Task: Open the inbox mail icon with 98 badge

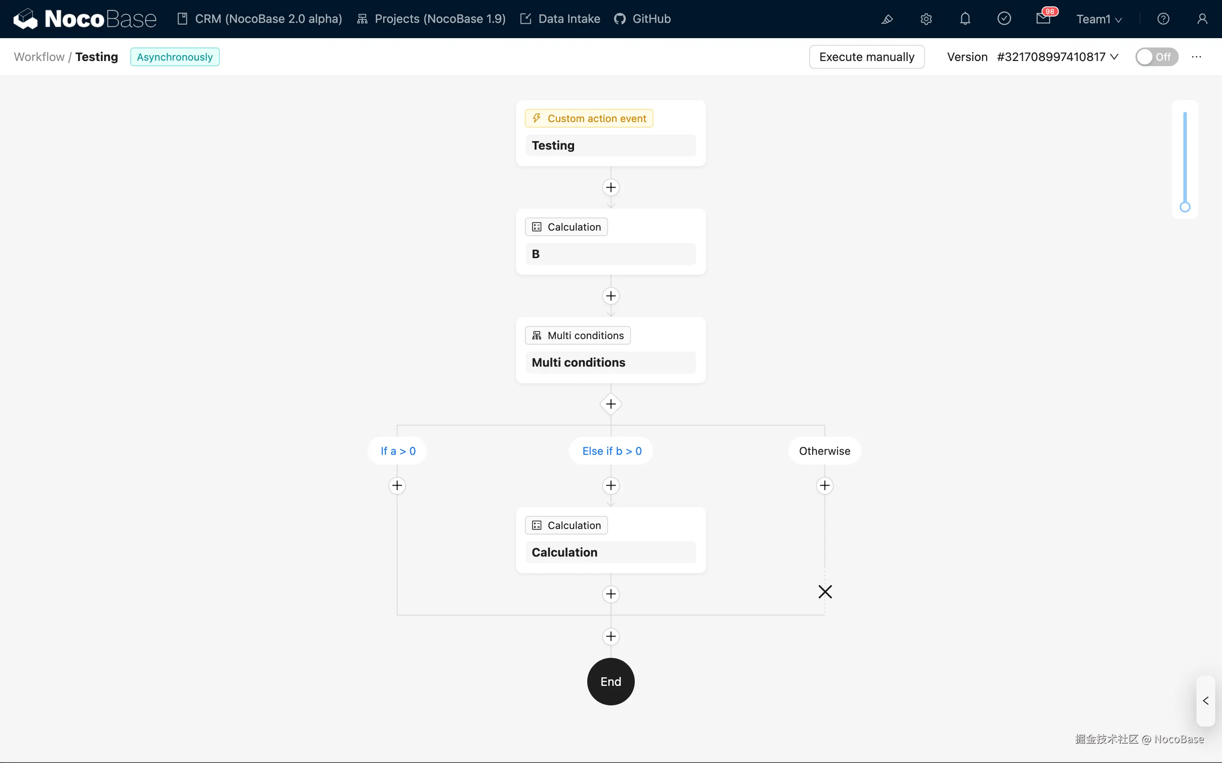Action: coord(1044,18)
